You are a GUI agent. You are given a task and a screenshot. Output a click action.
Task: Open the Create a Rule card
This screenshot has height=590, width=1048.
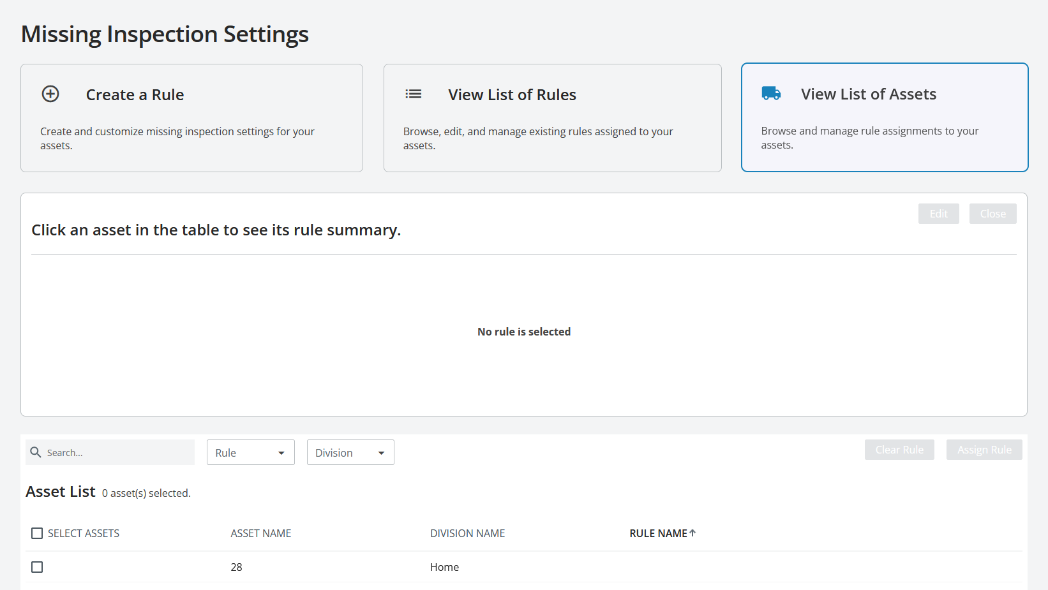[191, 118]
